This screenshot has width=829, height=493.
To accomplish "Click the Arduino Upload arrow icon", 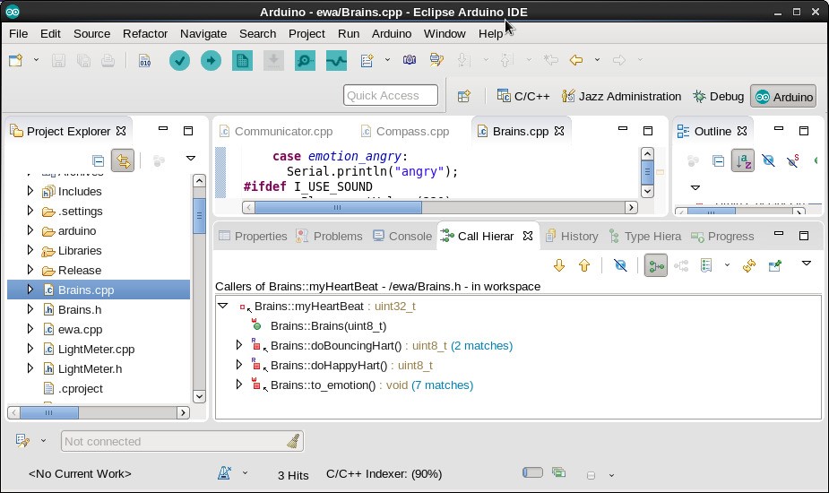I will coord(211,61).
